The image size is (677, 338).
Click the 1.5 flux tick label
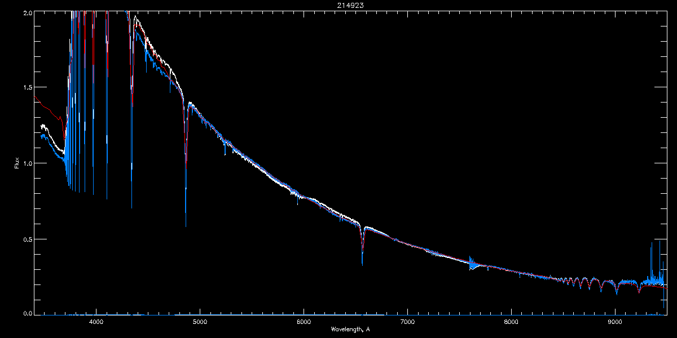pos(27,87)
